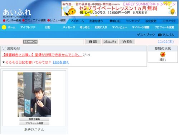Open メッセージ menu item
The image size is (179, 135).
point(69,27)
